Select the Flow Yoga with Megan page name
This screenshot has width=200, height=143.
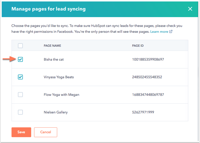(61, 95)
